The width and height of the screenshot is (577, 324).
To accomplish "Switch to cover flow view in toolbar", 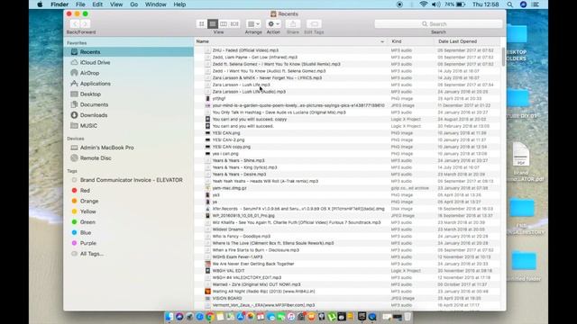I will pyautogui.click(x=234, y=24).
